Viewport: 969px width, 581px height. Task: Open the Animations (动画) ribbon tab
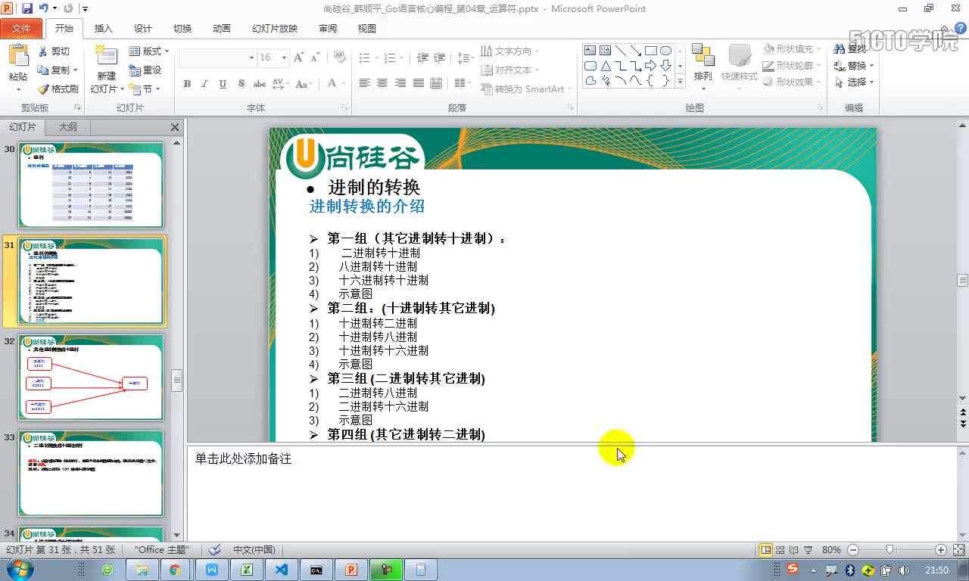click(x=221, y=29)
